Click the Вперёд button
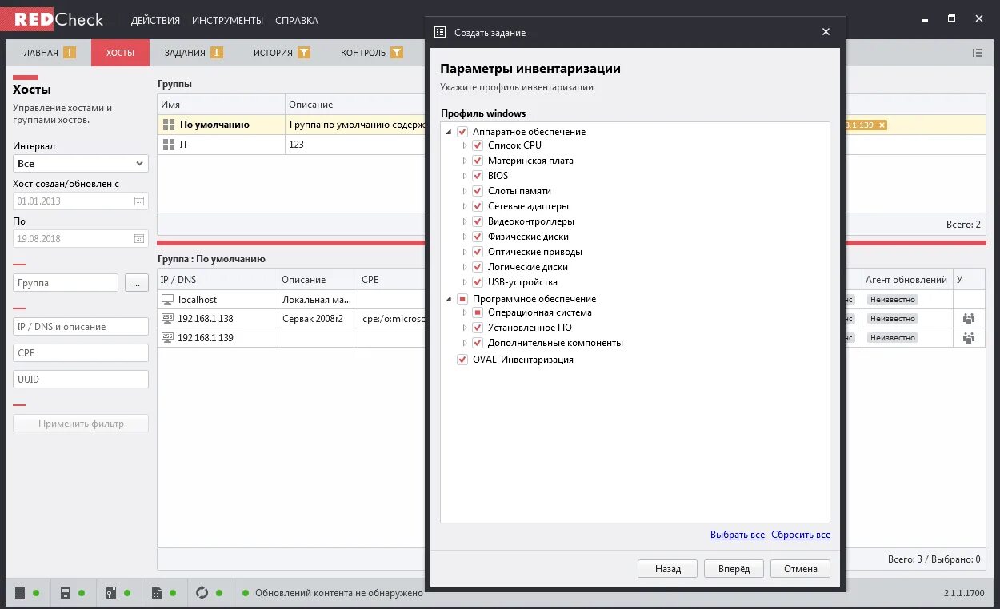Viewport: 1000px width, 609px height. pos(734,569)
